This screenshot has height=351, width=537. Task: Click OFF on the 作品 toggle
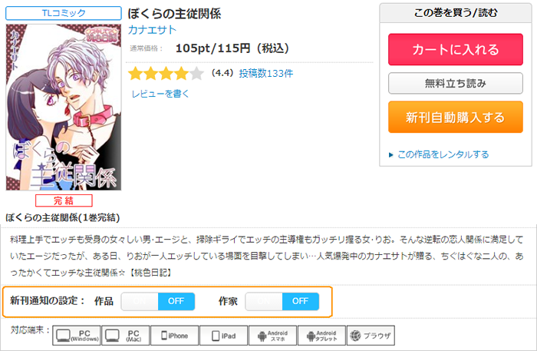(176, 301)
